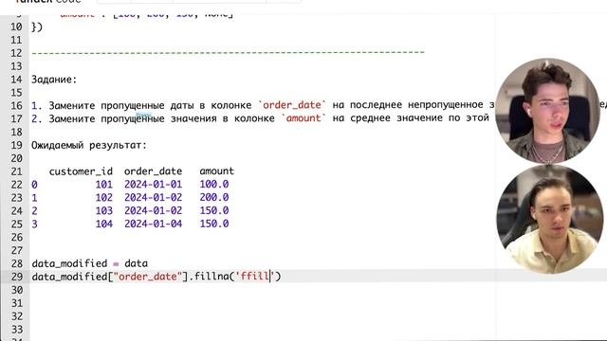Click the 'amount' header on line 21

[x=217, y=171]
